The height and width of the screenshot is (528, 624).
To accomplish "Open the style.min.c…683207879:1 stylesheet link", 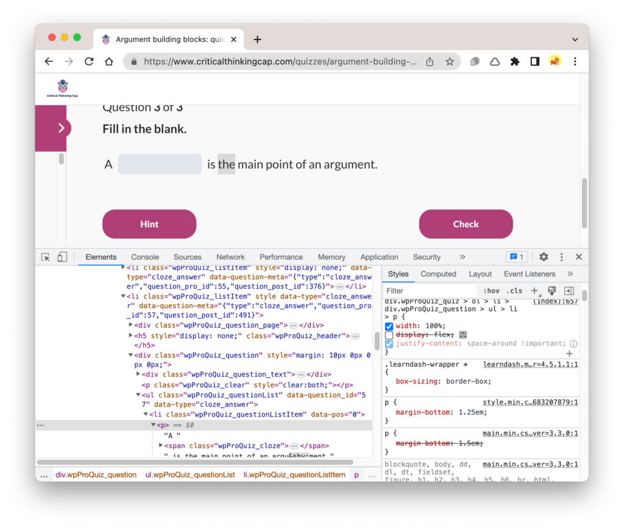I will point(531,403).
